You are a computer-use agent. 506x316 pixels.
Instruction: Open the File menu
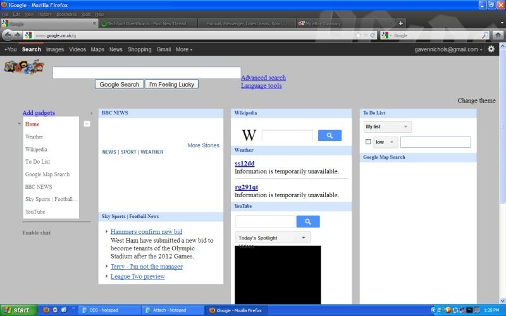(x=5, y=14)
